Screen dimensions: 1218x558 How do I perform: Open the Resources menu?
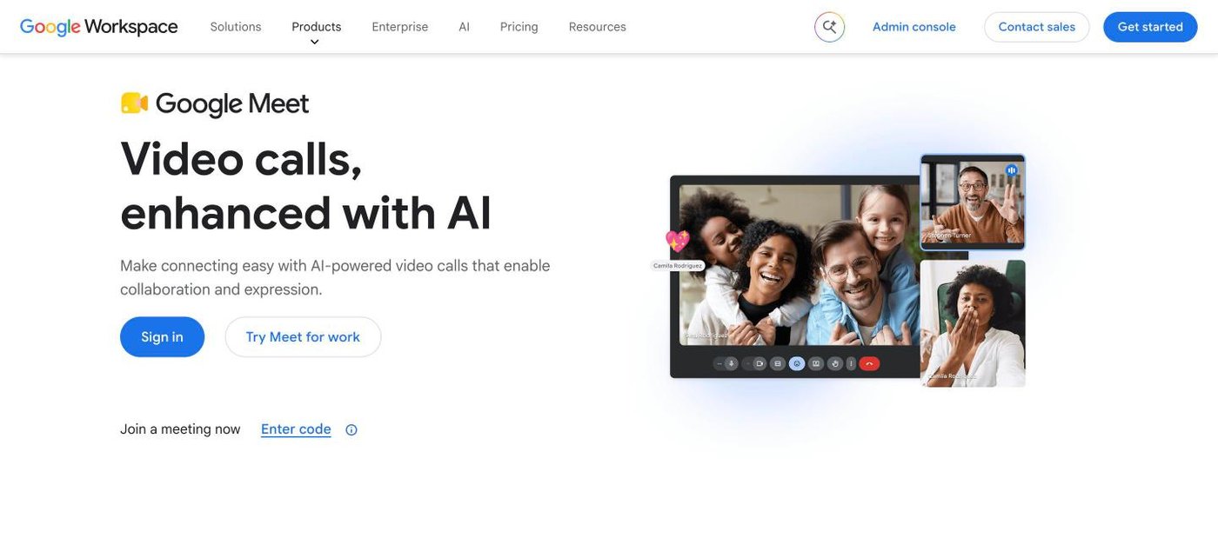click(598, 27)
